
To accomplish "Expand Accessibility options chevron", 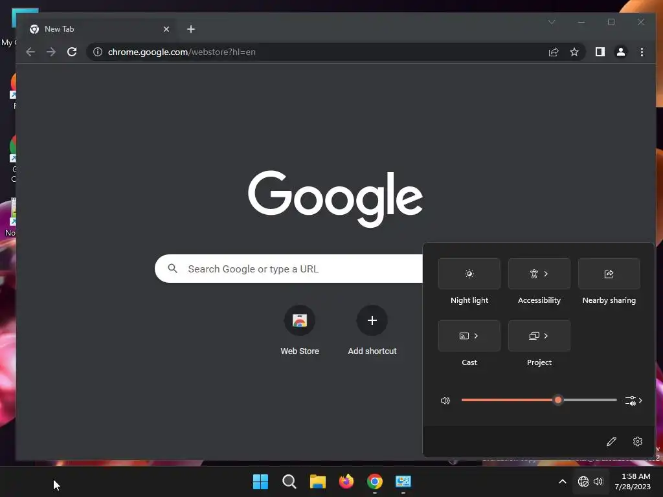I will coord(546,274).
